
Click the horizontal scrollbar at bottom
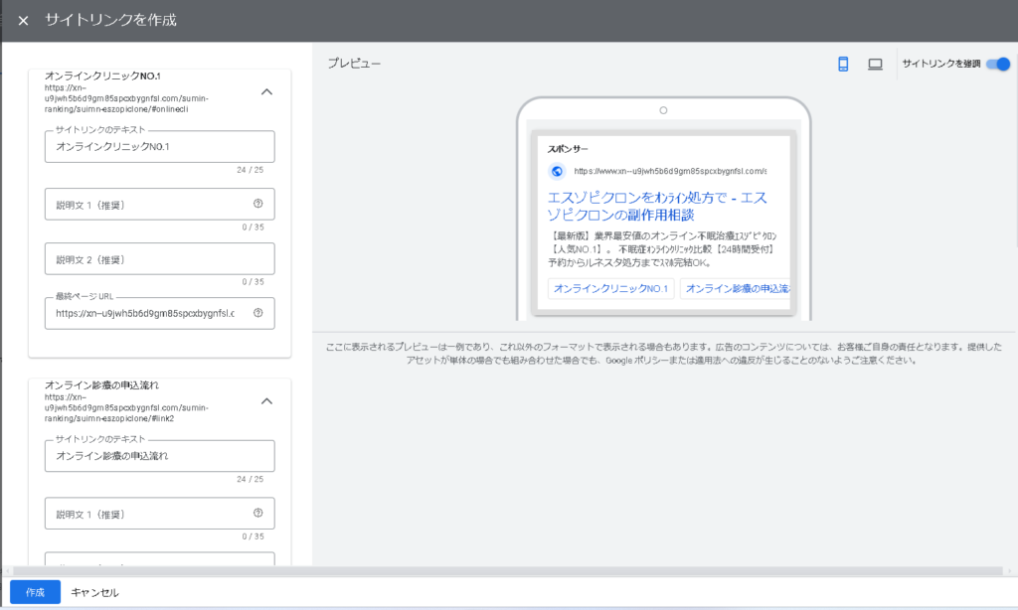tap(508, 571)
